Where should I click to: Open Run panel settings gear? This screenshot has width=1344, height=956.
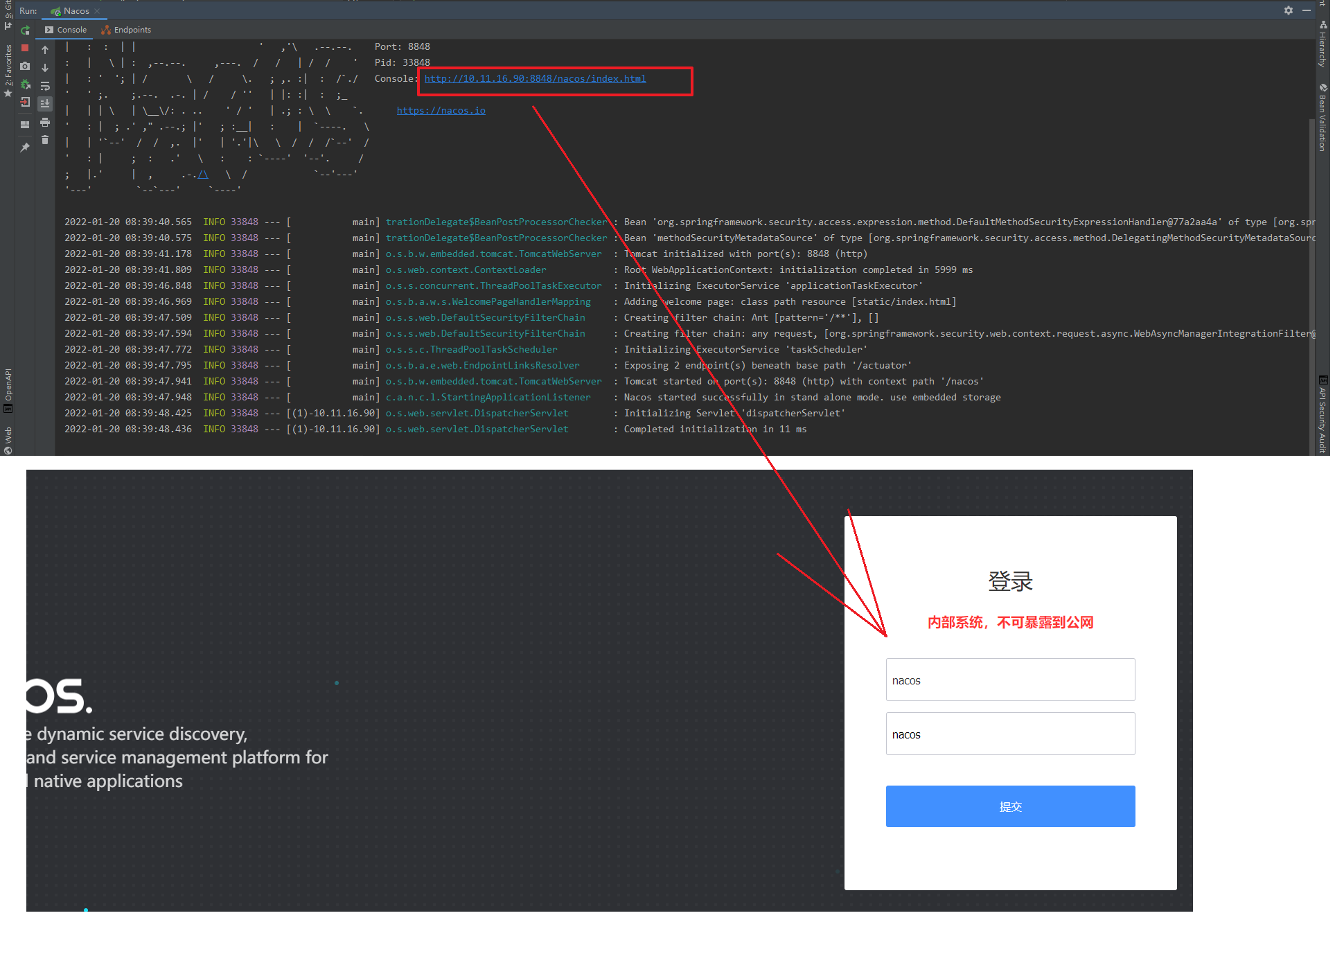(1289, 10)
